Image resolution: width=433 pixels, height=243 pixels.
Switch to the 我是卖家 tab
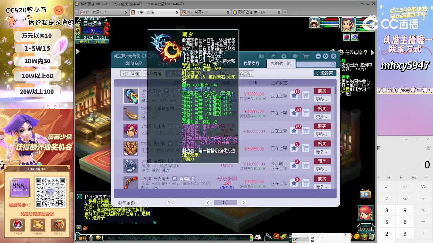click(251, 63)
